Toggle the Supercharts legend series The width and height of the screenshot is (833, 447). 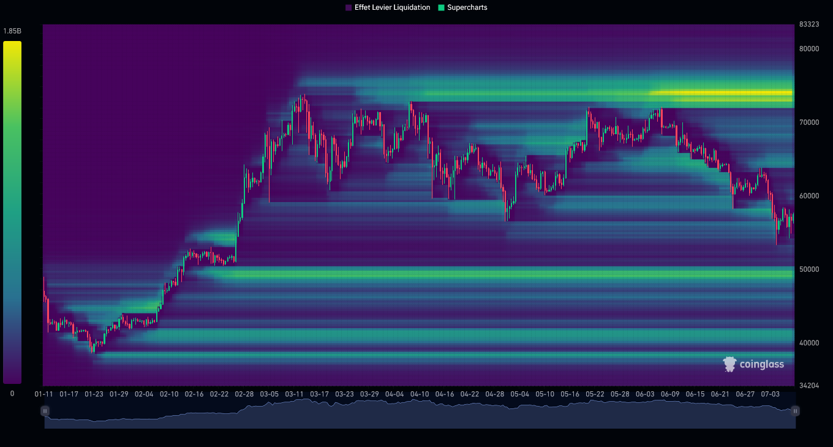pos(462,7)
